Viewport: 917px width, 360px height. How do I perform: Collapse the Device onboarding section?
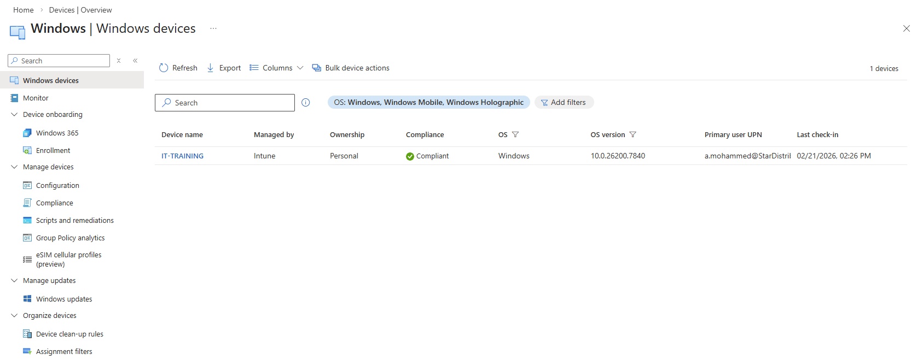(x=14, y=115)
